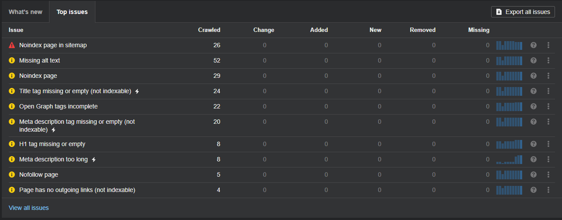This screenshot has width=562, height=220.
Task: Open three-dot menu for Noindex page row
Action: (548, 76)
